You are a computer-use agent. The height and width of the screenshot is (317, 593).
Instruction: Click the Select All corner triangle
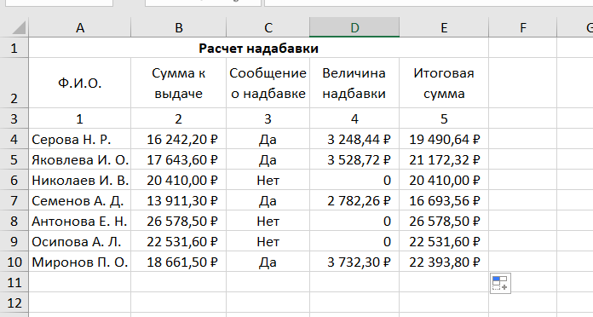(18, 27)
